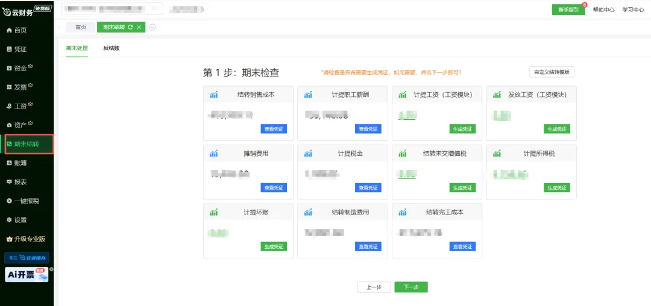Click the 云进销存 banner

[27, 258]
